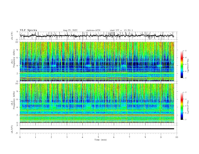
Task: Click the ch.2 spectrogram color bar
Action: (182, 106)
